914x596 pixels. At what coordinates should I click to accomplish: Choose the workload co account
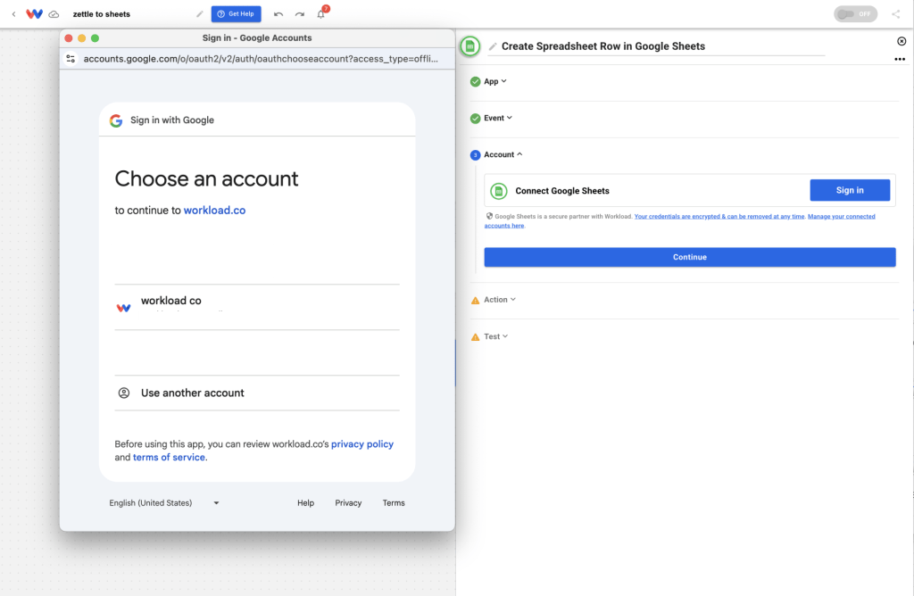[257, 307]
